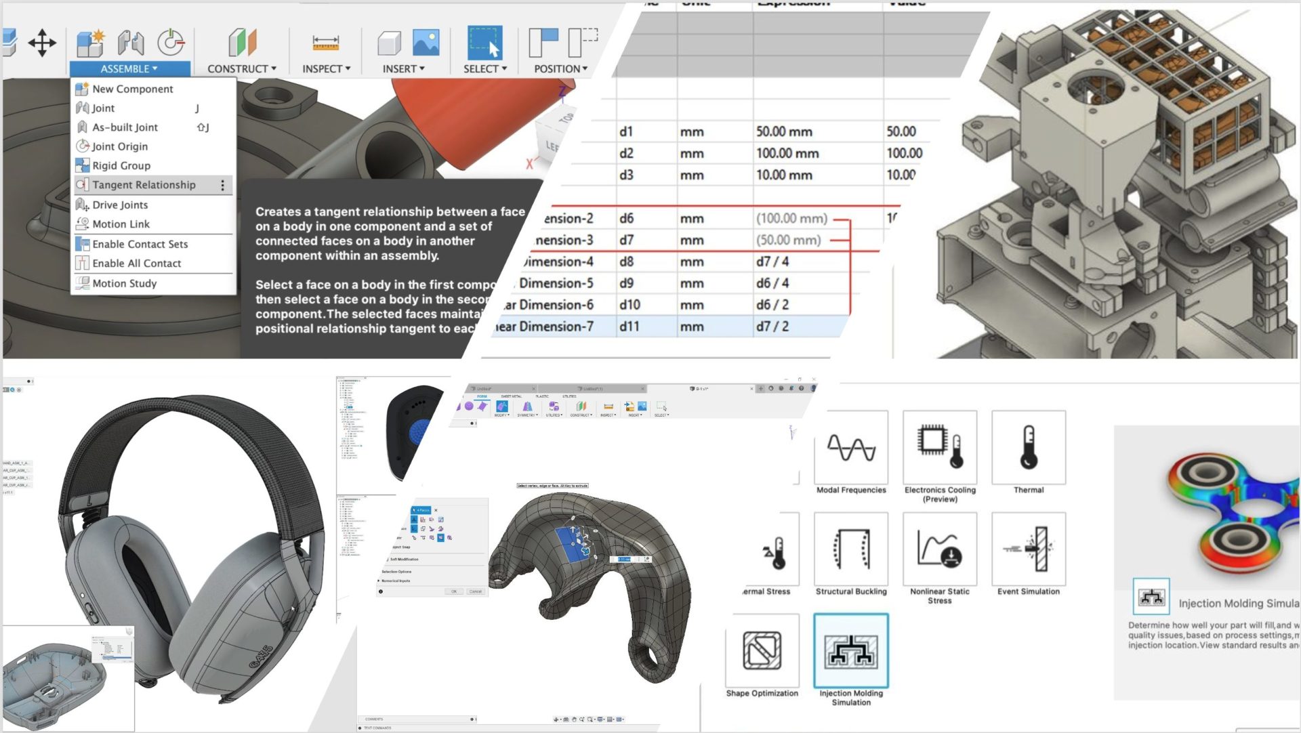Select the Move/Copy arrows icon
Viewport: 1301px width, 733px height.
(x=42, y=43)
